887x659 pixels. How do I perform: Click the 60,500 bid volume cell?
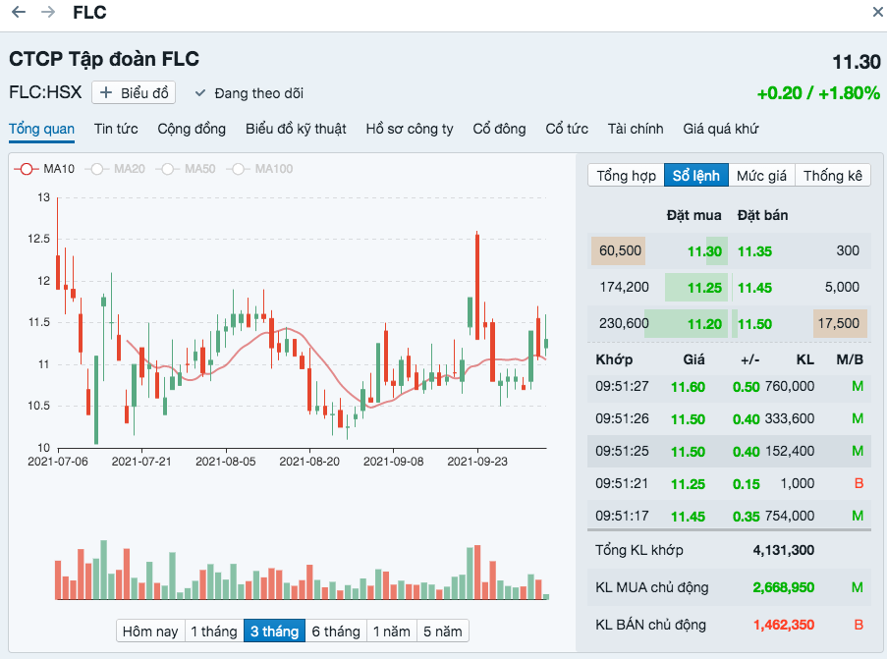click(618, 250)
